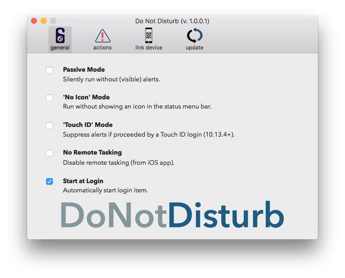The height and width of the screenshot is (278, 345).
Task: Uncheck the Start at Login checkbox
Action: [50, 181]
